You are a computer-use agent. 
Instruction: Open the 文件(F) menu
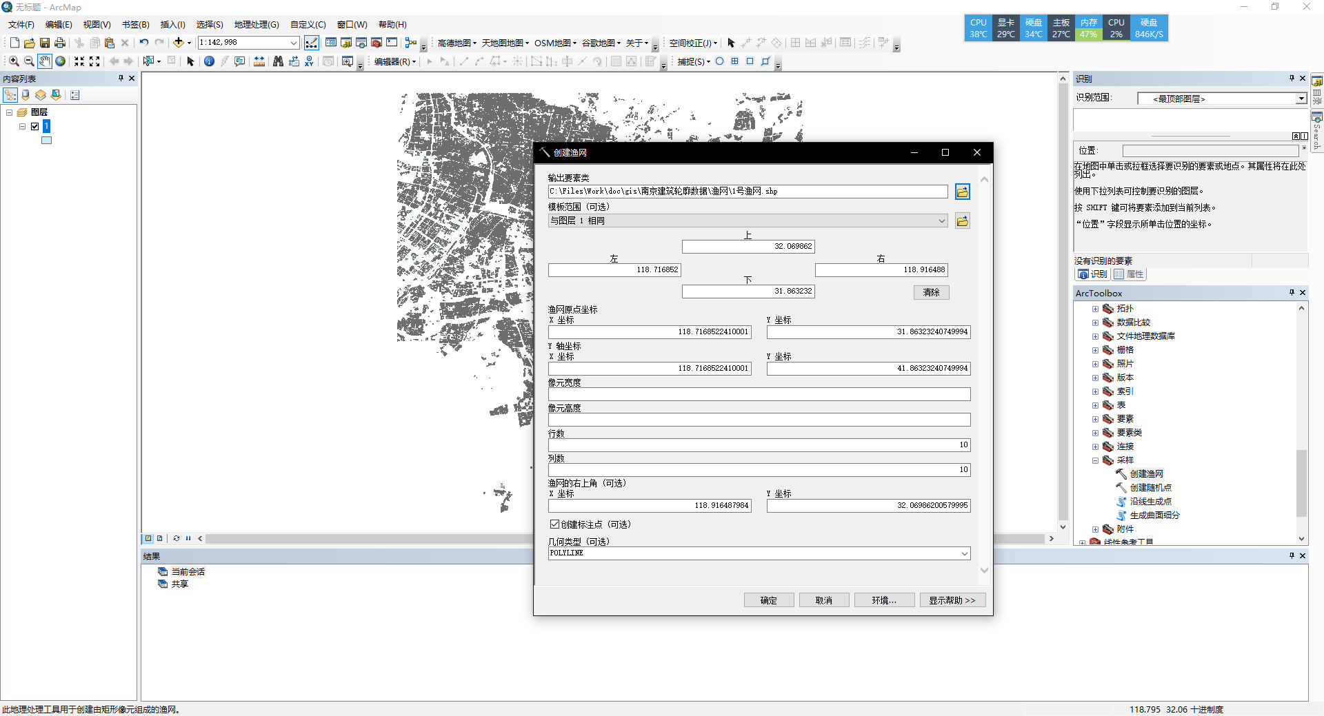21,25
